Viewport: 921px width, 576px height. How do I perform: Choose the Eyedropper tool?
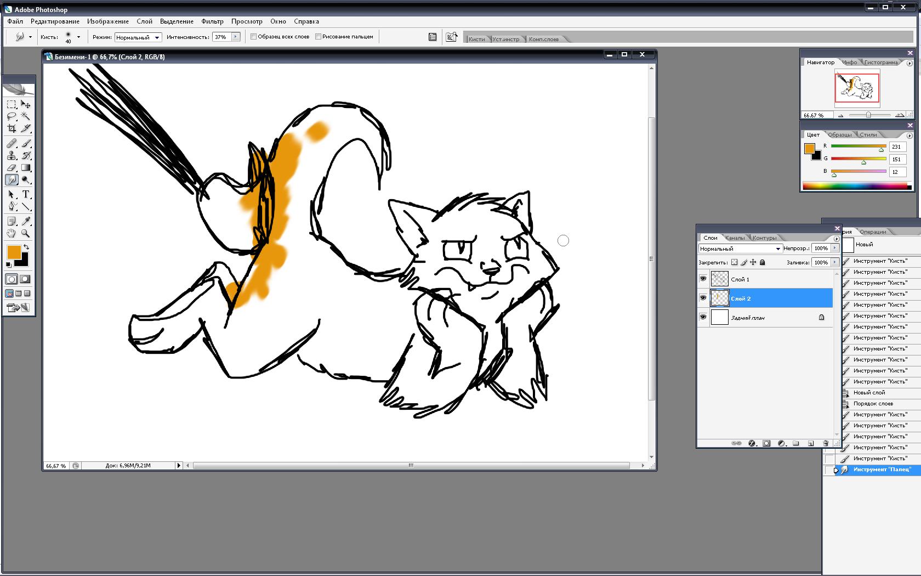tap(26, 221)
